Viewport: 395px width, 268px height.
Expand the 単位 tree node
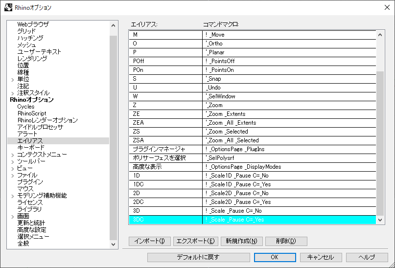point(13,80)
